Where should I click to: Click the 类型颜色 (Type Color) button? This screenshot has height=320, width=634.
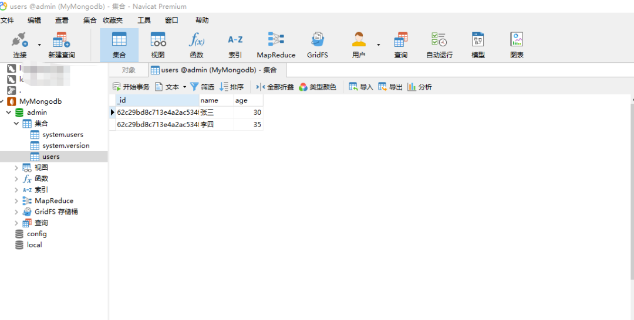318,87
